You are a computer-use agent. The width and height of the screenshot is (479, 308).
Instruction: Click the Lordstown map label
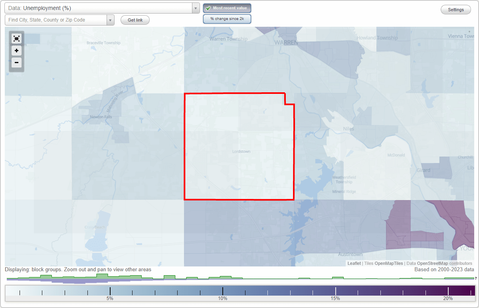pos(241,151)
